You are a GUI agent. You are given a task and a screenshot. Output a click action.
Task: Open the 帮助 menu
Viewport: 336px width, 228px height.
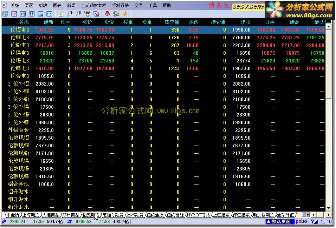click(167, 5)
